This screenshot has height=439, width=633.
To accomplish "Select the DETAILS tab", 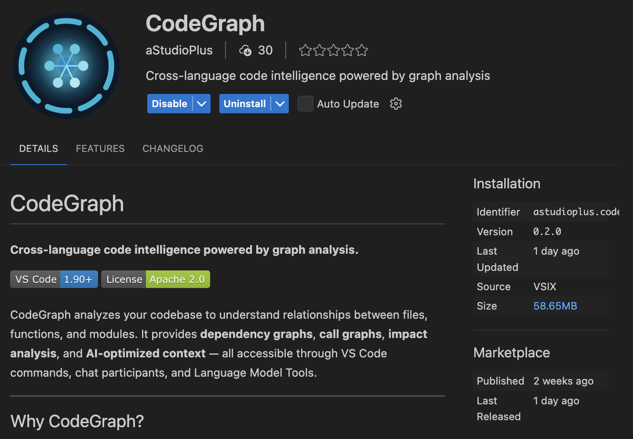I will click(x=38, y=148).
